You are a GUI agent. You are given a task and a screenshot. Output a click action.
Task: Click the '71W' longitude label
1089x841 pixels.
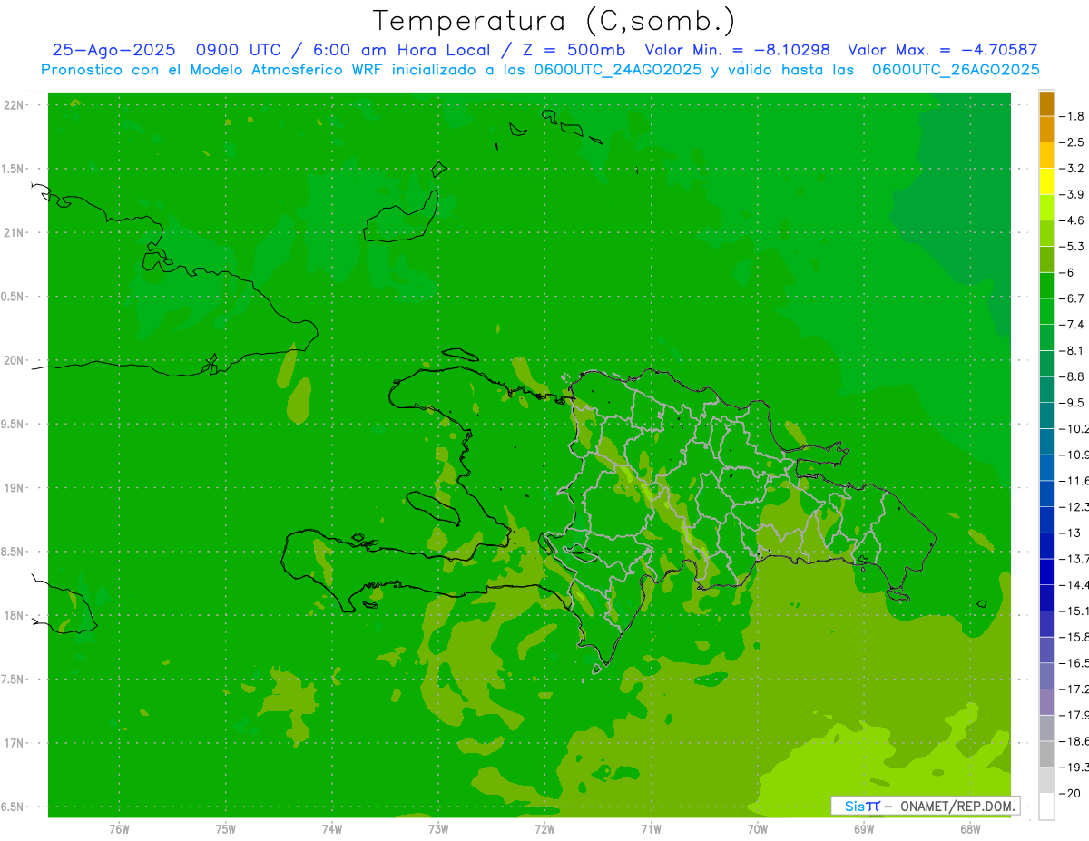click(651, 829)
